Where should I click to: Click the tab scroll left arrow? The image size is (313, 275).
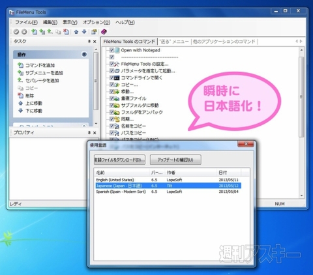297,41
